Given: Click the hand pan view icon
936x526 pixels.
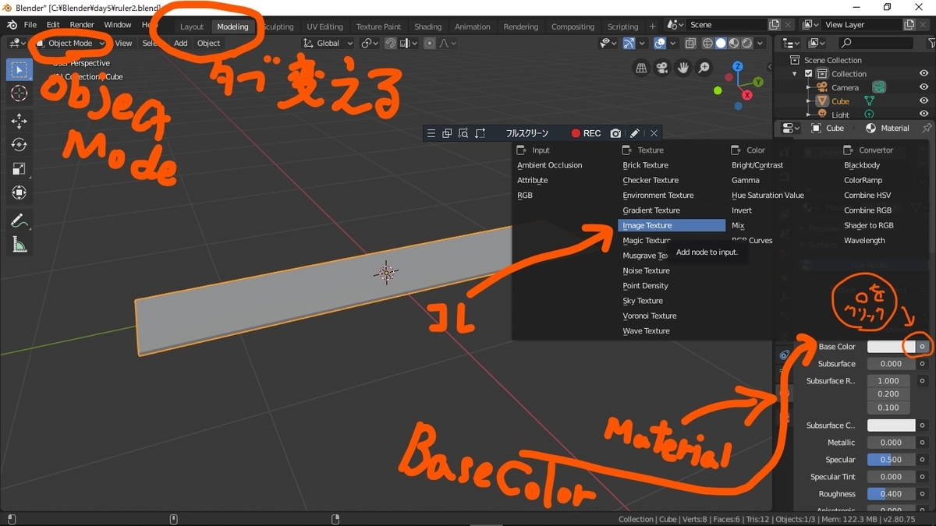Looking at the screenshot, I should [683, 68].
